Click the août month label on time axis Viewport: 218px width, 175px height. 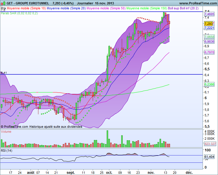tap(31, 173)
